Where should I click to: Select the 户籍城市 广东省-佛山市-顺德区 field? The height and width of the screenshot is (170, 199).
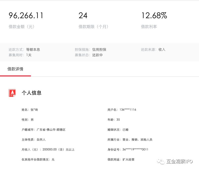click(x=43, y=130)
